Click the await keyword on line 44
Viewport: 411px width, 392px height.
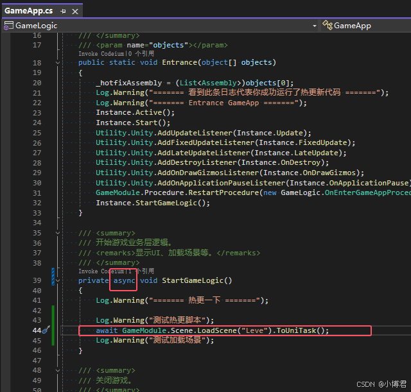(x=107, y=330)
